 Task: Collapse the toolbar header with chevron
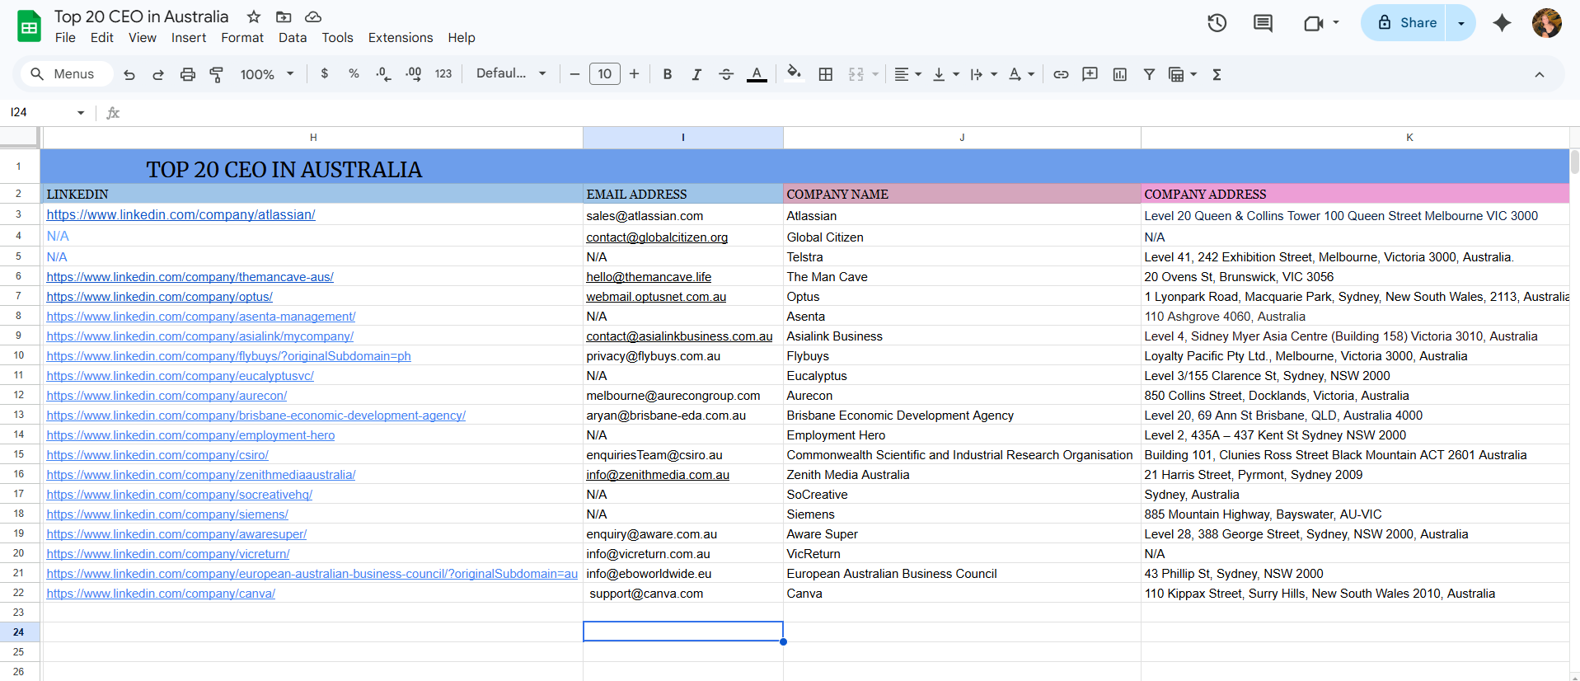[1539, 74]
